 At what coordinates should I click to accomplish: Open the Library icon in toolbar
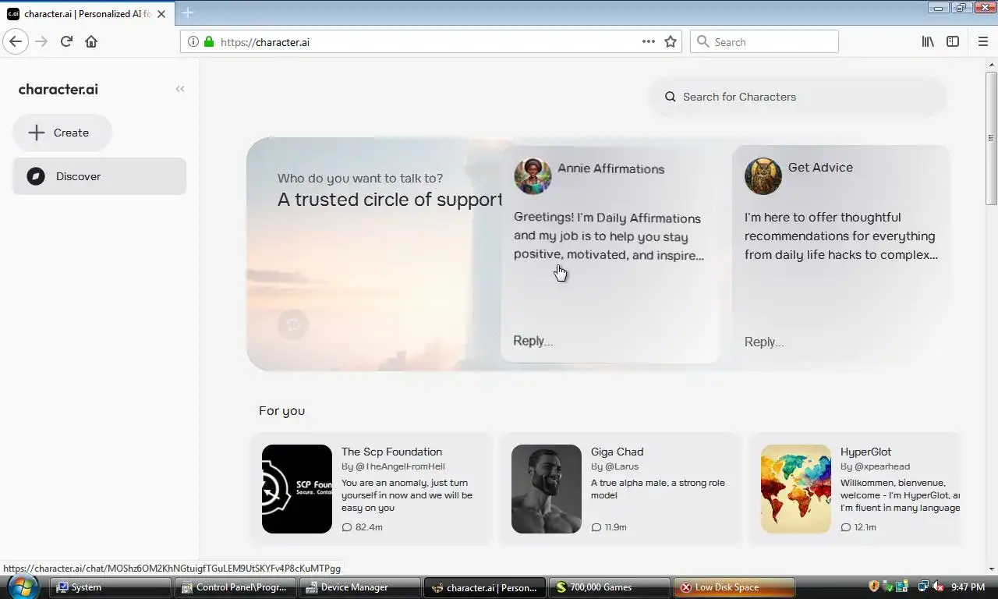click(x=928, y=41)
